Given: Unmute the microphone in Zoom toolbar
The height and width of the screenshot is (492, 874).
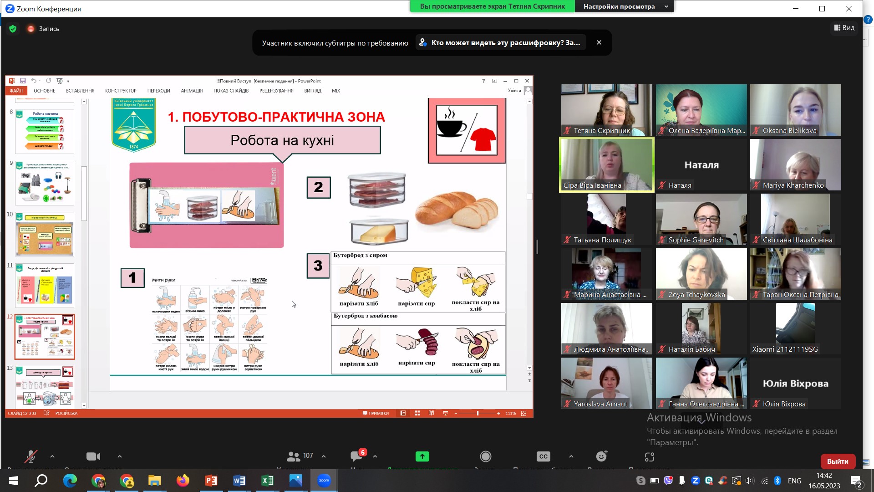Looking at the screenshot, I should pyautogui.click(x=31, y=456).
